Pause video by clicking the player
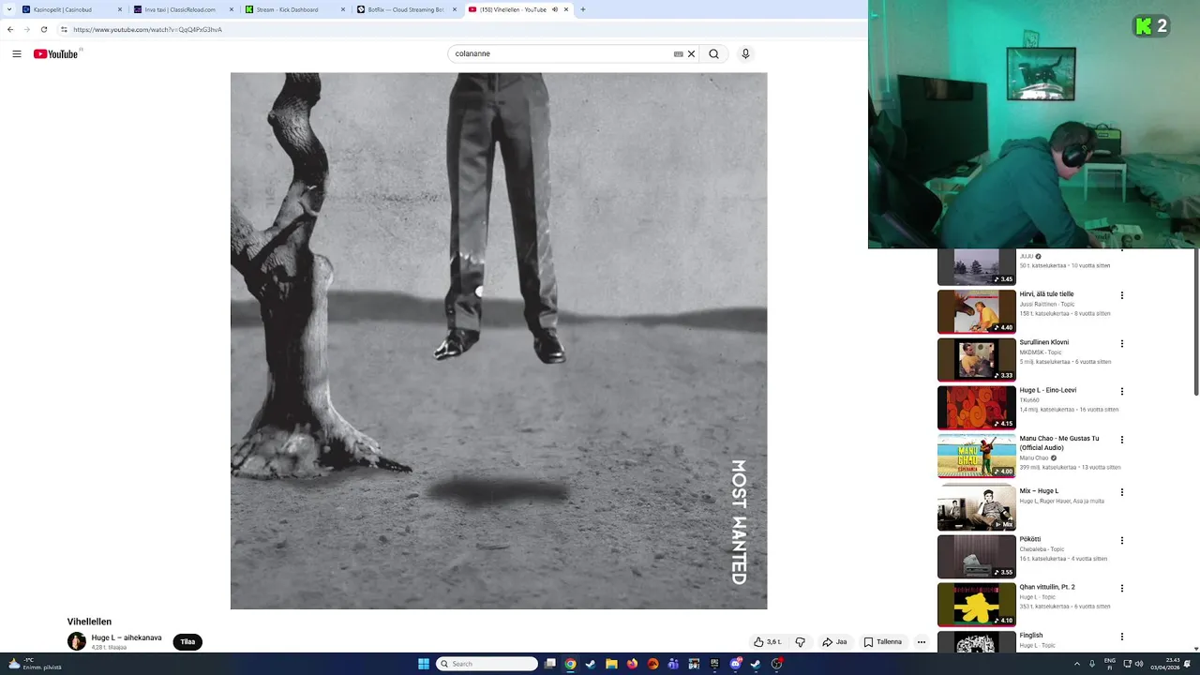 (499, 341)
